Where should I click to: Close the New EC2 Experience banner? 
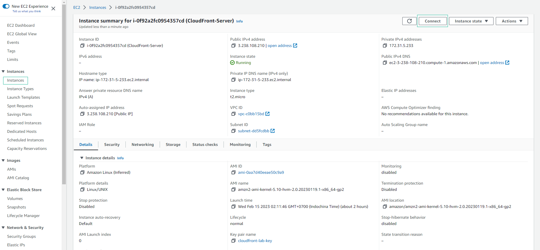(x=53, y=9)
